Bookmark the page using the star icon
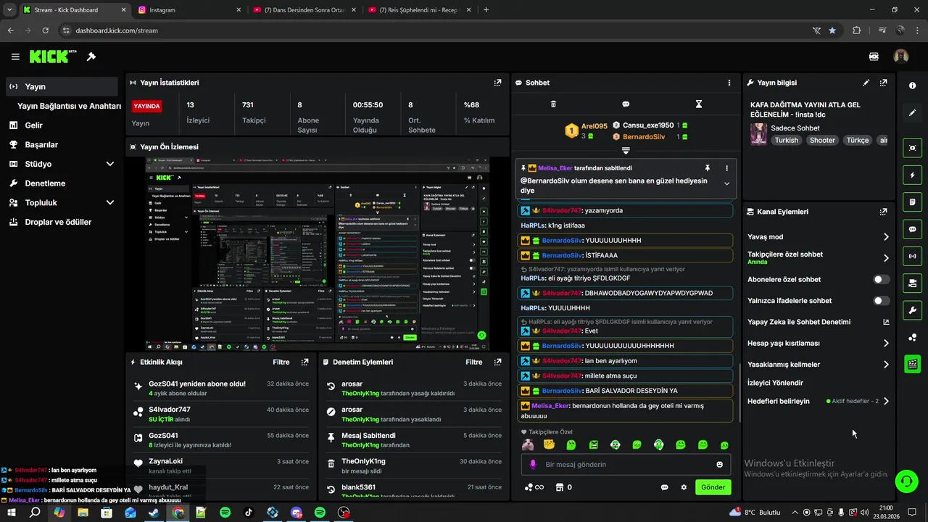The width and height of the screenshot is (928, 522). (832, 30)
